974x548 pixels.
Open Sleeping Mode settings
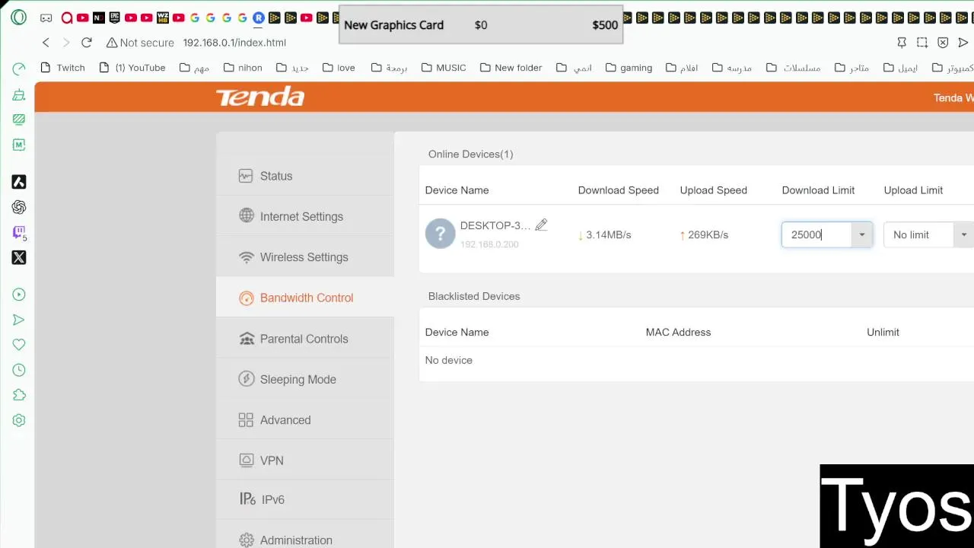coord(305,379)
